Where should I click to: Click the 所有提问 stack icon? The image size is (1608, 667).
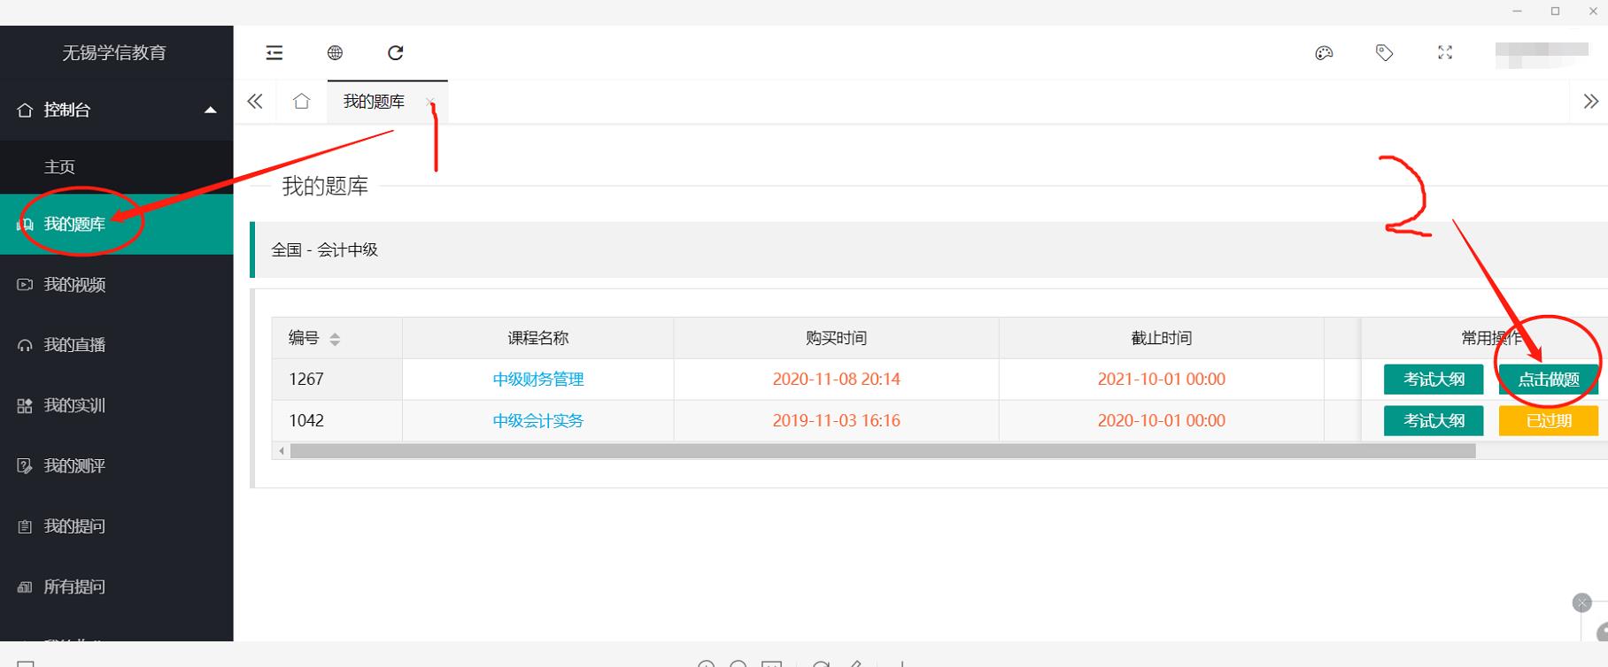click(25, 586)
